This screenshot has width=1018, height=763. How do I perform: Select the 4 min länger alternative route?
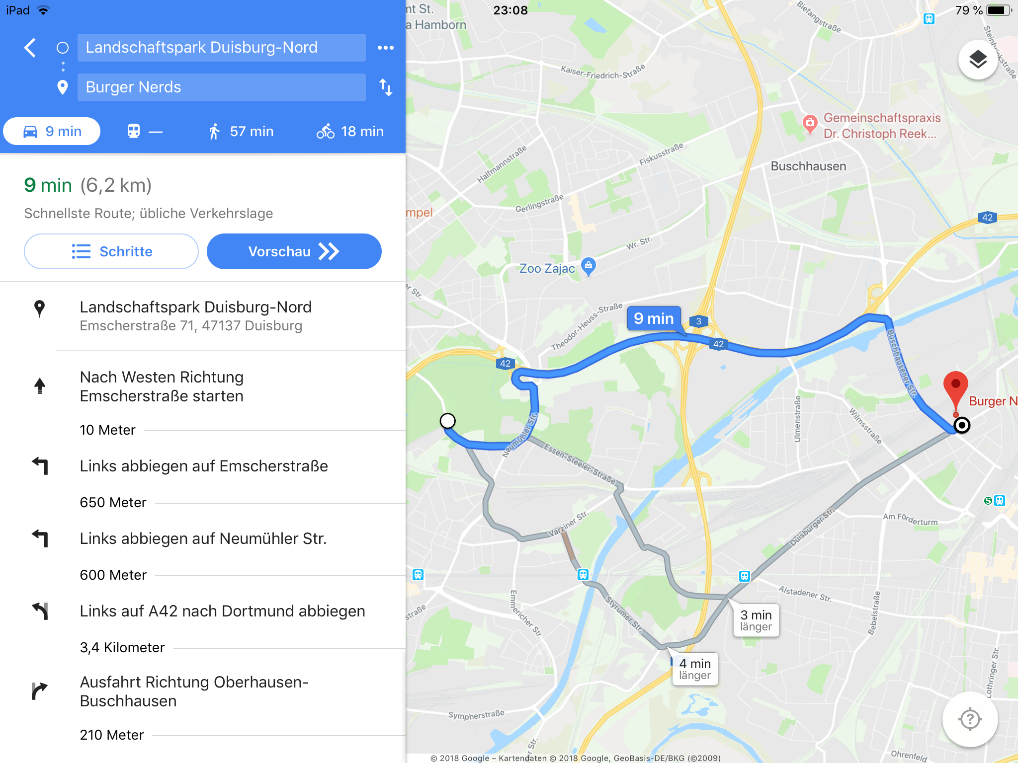[x=695, y=669]
